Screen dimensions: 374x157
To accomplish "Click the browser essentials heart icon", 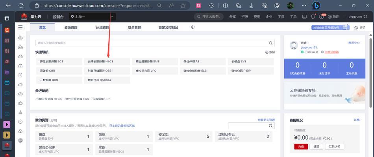I will 264,5.
